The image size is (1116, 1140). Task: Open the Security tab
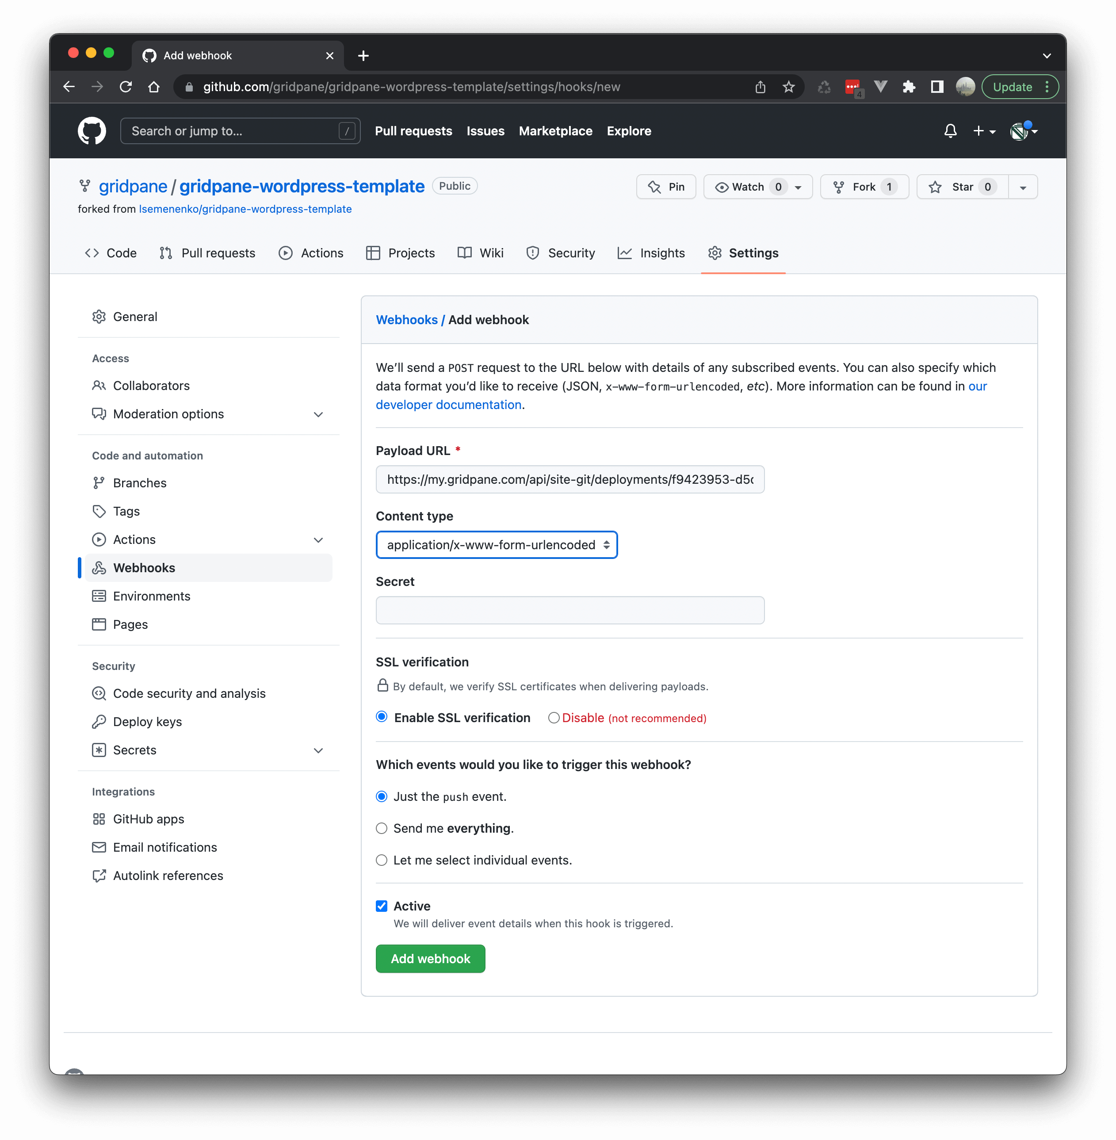560,253
